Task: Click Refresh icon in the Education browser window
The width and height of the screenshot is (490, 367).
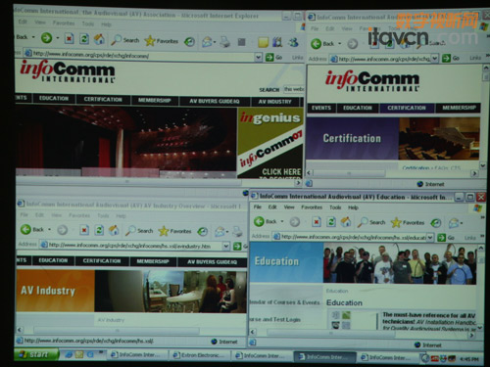Action: [x=331, y=222]
